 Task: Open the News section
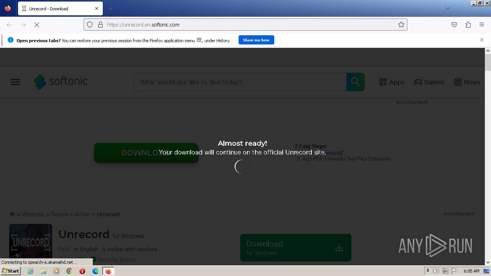point(467,82)
